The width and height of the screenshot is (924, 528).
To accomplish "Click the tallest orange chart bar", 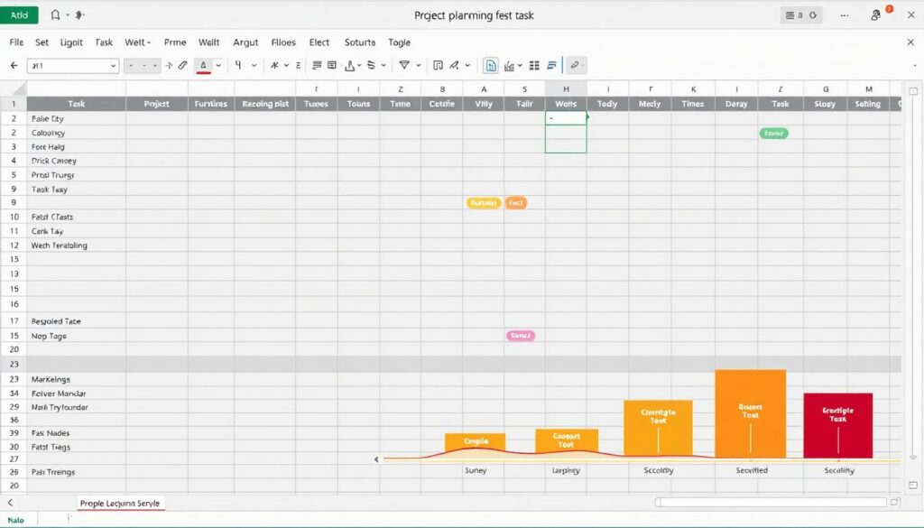I will pos(750,413).
